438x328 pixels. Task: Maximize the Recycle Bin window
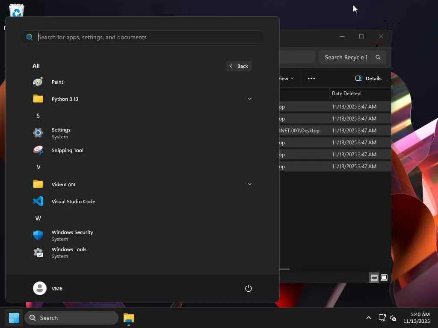click(361, 37)
